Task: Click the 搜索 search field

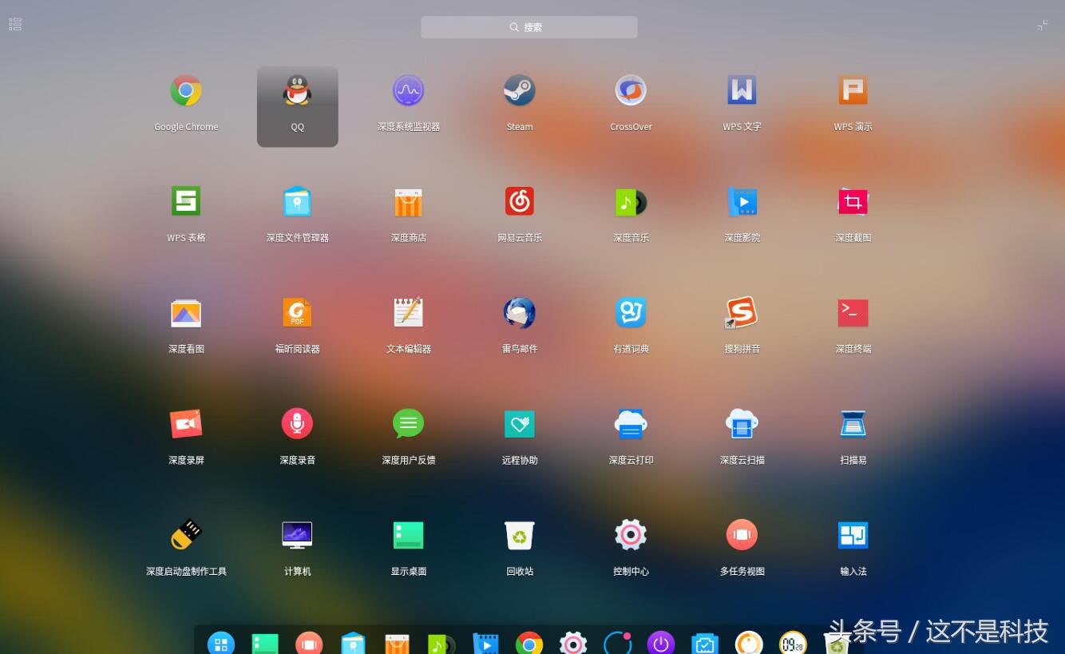Action: 529,27
